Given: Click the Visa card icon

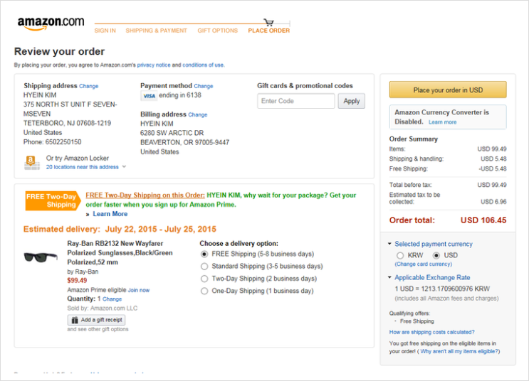Looking at the screenshot, I should (x=149, y=95).
